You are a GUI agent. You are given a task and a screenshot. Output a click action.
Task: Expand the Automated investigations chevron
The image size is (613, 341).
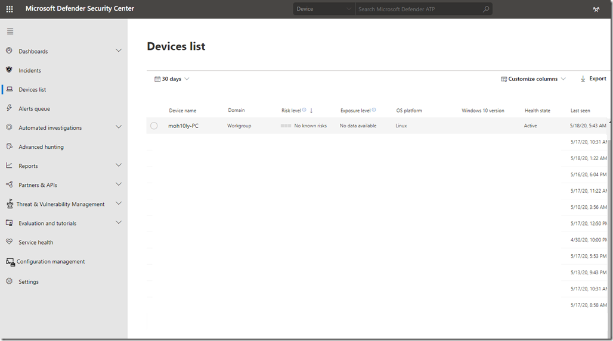pos(119,127)
